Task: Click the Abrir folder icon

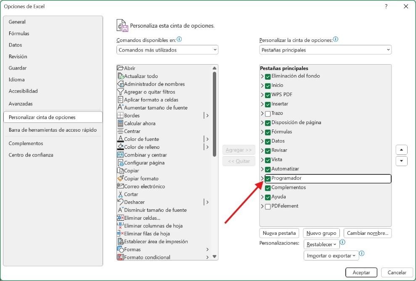Action: click(x=120, y=68)
